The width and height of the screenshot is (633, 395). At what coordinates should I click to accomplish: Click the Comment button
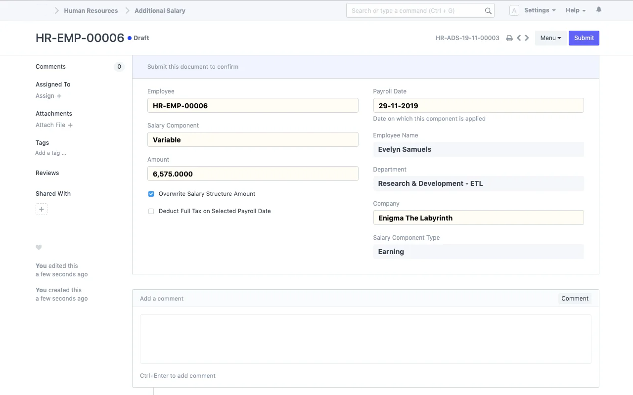point(575,298)
